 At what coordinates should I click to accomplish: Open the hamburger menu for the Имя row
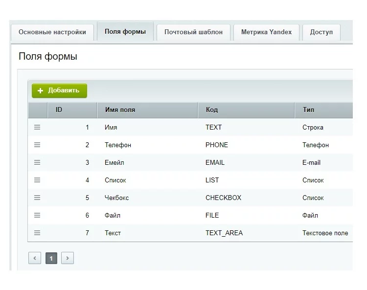point(37,127)
